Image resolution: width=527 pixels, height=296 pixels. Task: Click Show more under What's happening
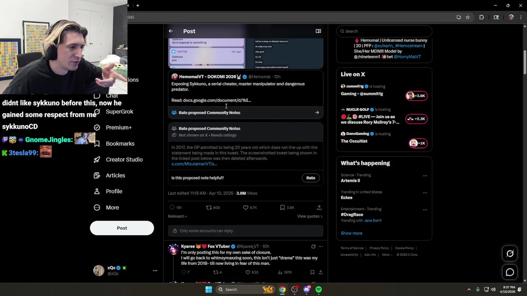pos(352,233)
